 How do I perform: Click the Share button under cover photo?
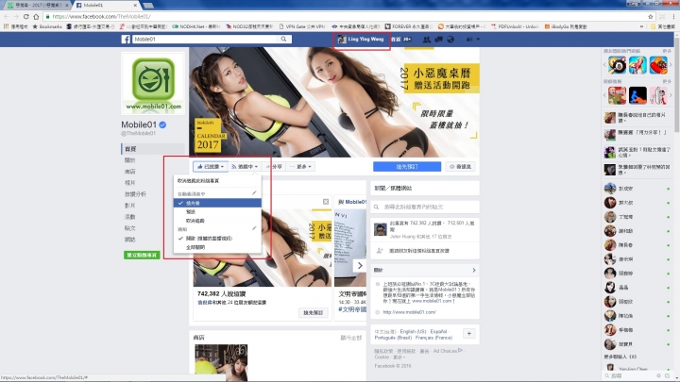click(x=274, y=166)
